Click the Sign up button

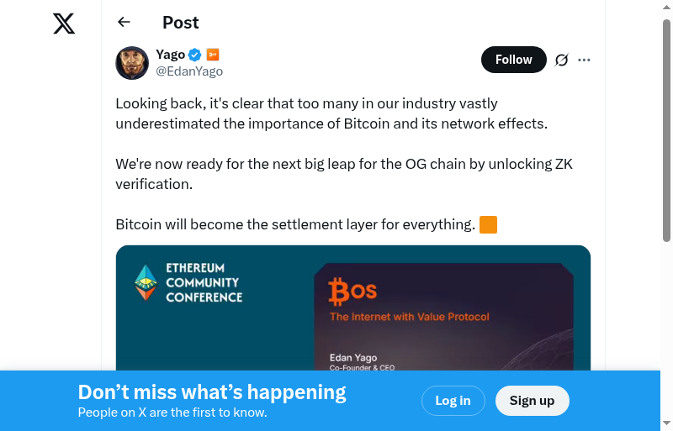(532, 401)
